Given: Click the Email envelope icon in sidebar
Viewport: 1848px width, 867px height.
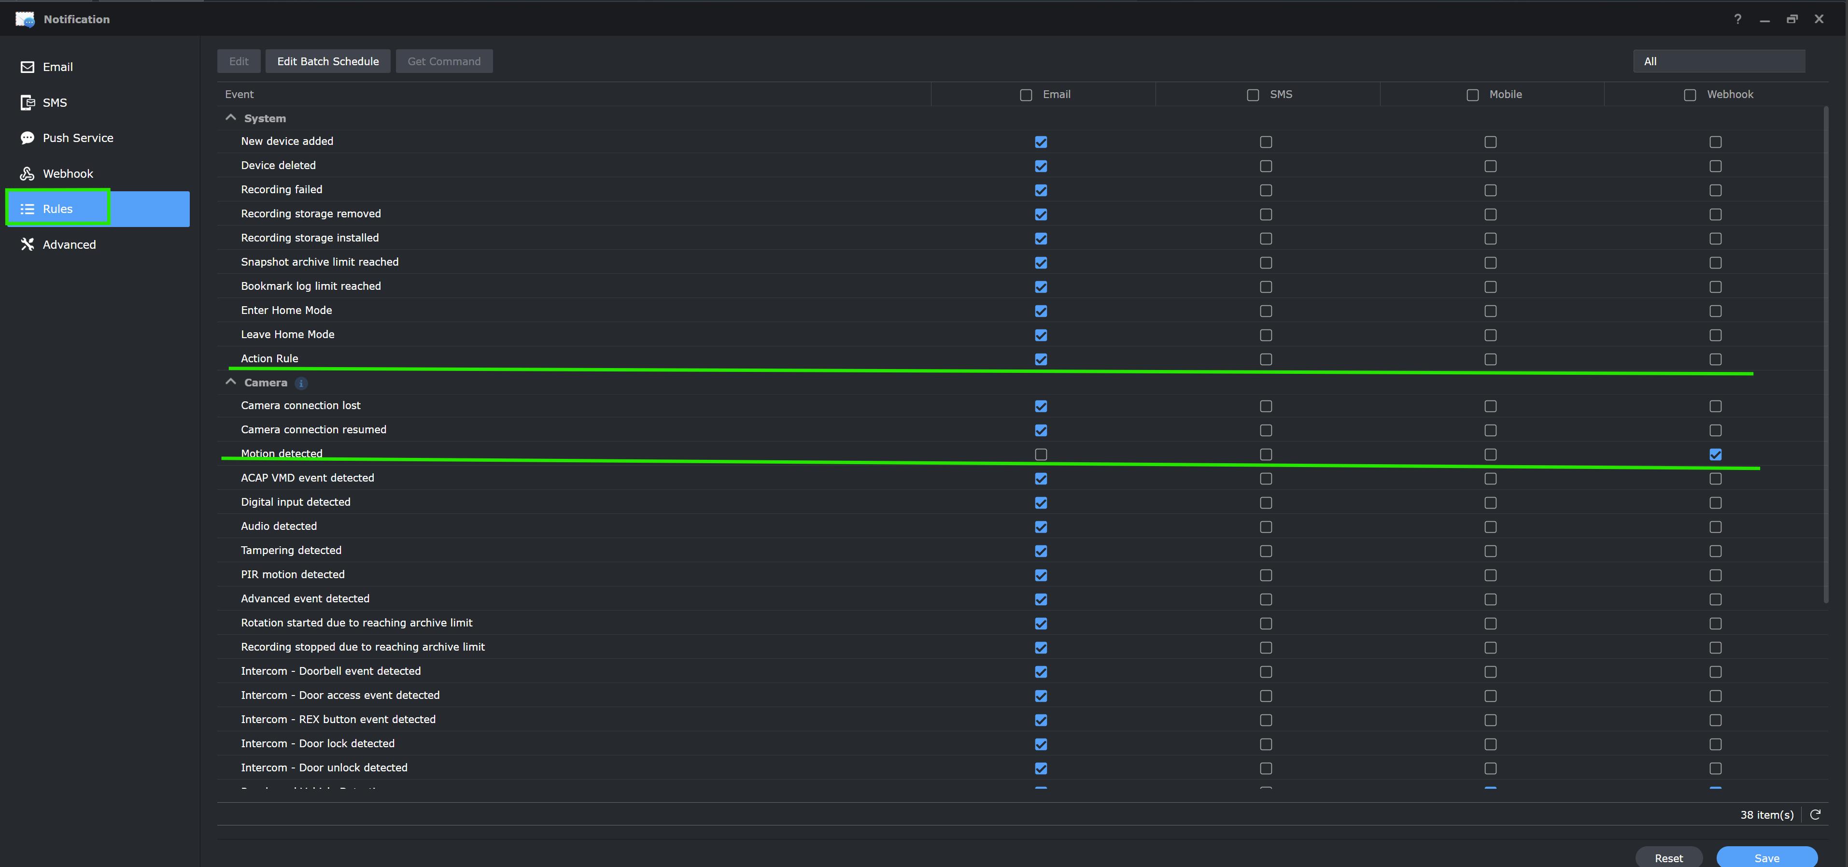Looking at the screenshot, I should [27, 67].
